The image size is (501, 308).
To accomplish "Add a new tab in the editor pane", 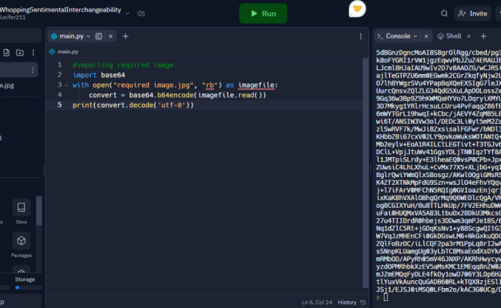I will [126, 36].
